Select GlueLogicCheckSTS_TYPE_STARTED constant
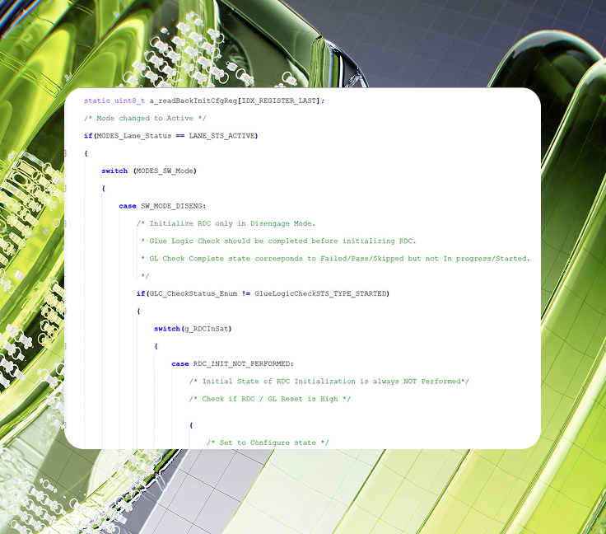The image size is (606, 534). (322, 293)
